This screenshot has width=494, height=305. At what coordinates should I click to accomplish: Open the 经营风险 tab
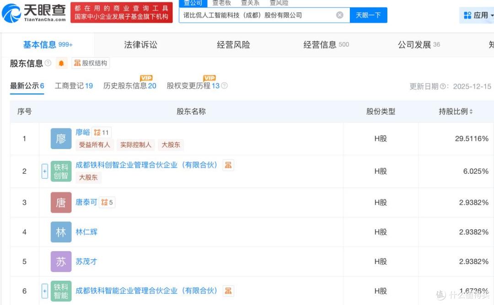tap(233, 45)
